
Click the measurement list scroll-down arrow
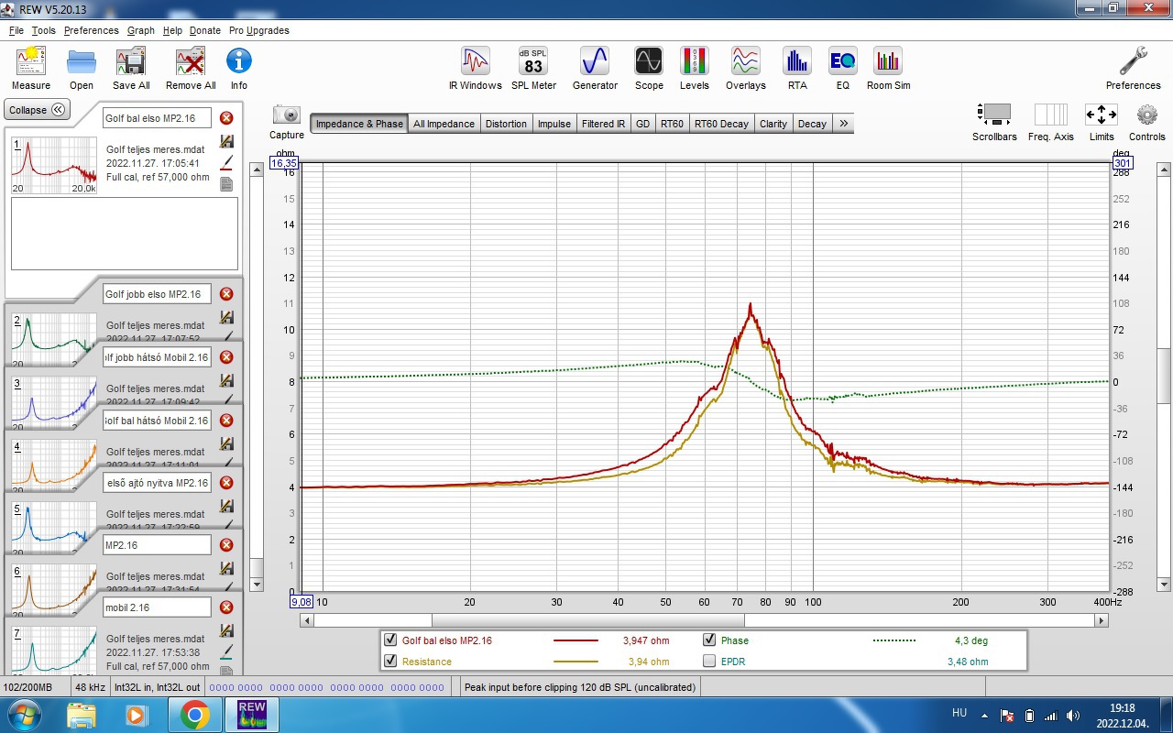click(x=258, y=584)
